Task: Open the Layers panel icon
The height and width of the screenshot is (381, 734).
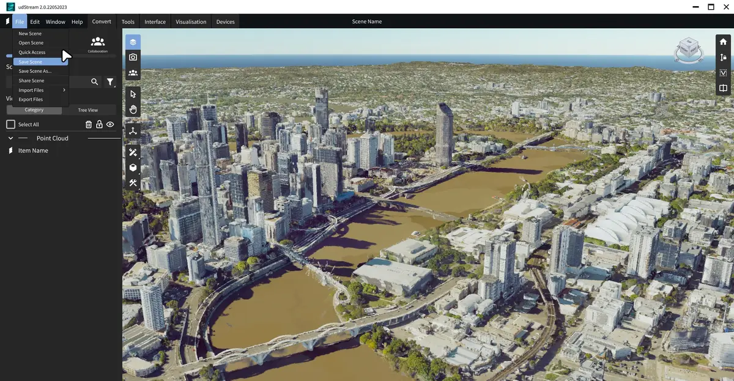Action: point(133,42)
